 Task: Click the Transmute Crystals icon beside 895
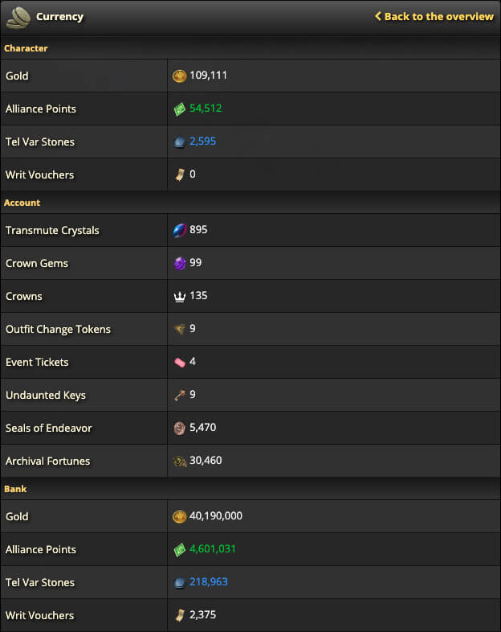[180, 230]
